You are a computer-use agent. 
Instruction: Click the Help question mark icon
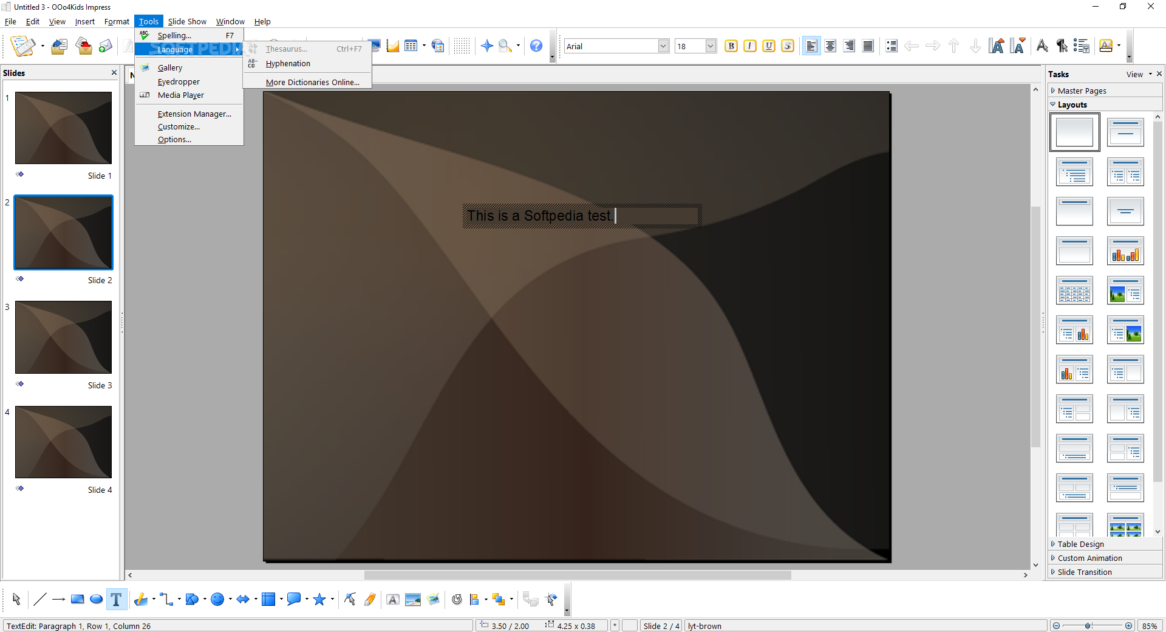point(536,46)
